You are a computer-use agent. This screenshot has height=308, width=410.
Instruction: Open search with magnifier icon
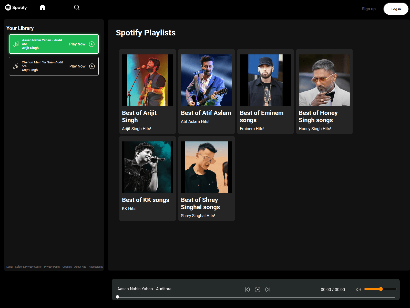point(77,7)
